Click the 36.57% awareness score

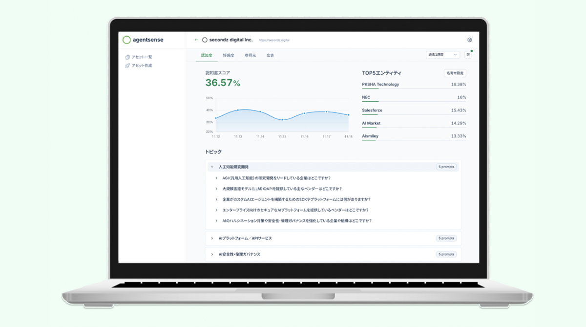223,83
